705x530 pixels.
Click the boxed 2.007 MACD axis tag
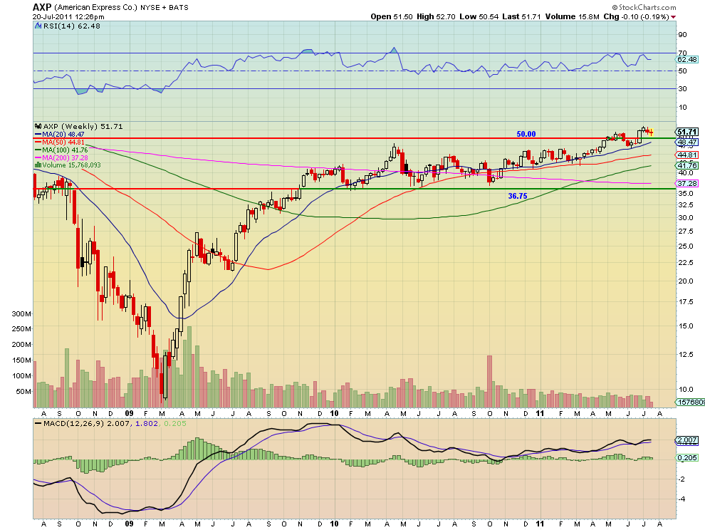click(x=687, y=440)
